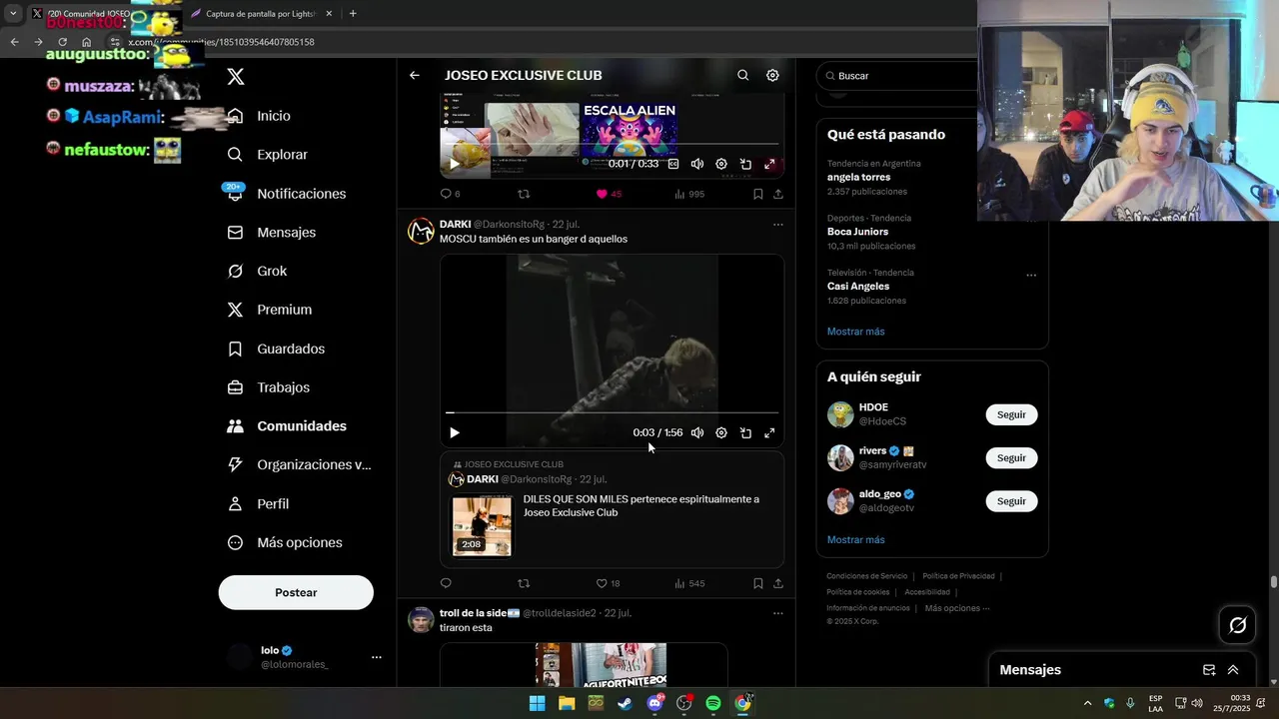Search within JOSEO EXCLUSIVE CLUB
Screen dimensions: 1279x719
tap(742, 75)
